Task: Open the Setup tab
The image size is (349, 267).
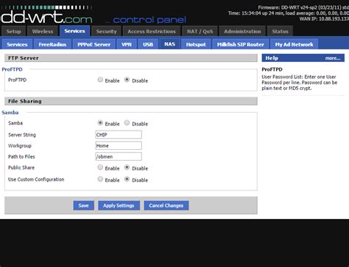Action: click(13, 31)
